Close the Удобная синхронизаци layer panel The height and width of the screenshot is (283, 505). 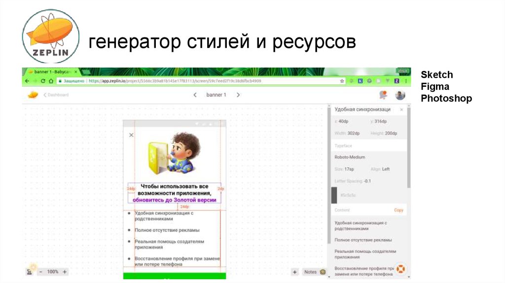401,109
